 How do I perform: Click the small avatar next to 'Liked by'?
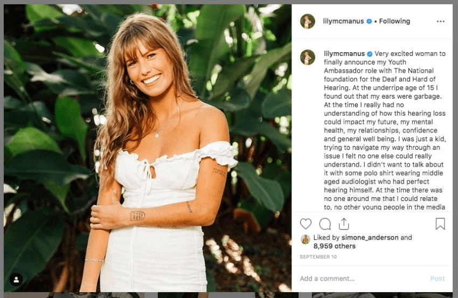[306, 239]
